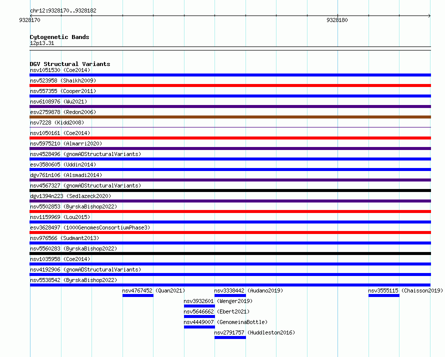Click nsv4528496 (gnomADStructuralVariants) label
The image size is (445, 357).
point(85,154)
